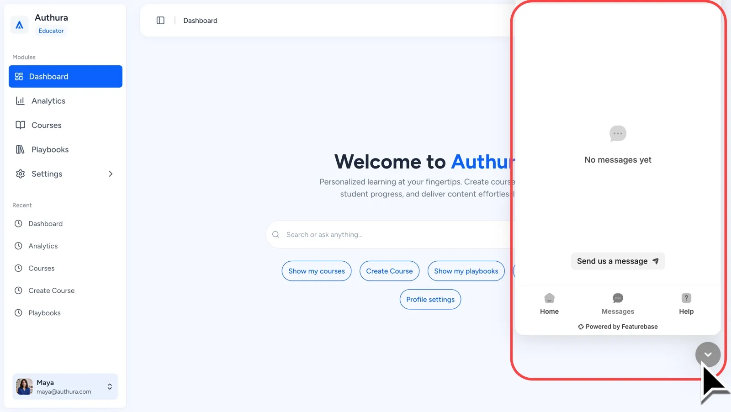Open the Playbooks module
The height and width of the screenshot is (412, 731).
pyautogui.click(x=65, y=149)
